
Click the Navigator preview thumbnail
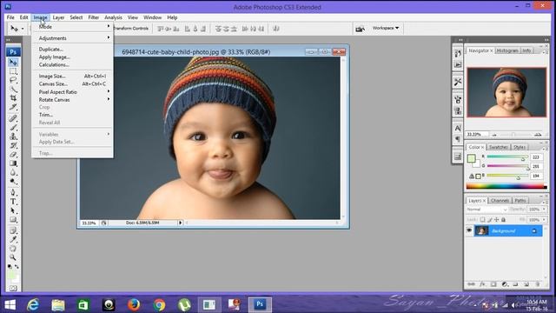point(506,92)
